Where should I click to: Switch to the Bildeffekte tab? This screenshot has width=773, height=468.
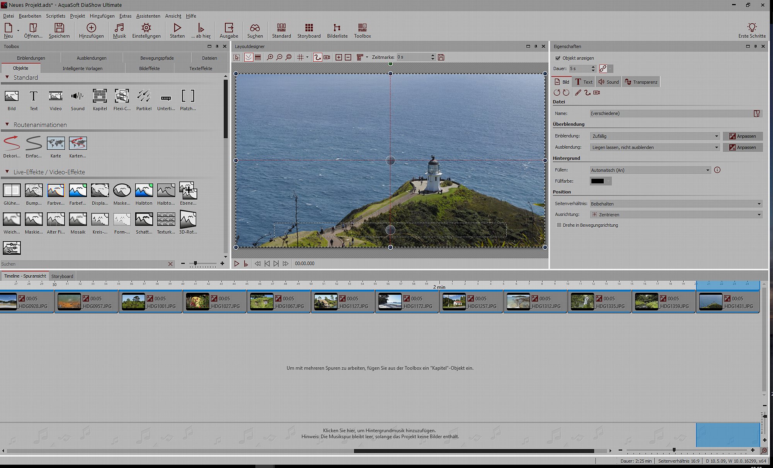(x=150, y=68)
